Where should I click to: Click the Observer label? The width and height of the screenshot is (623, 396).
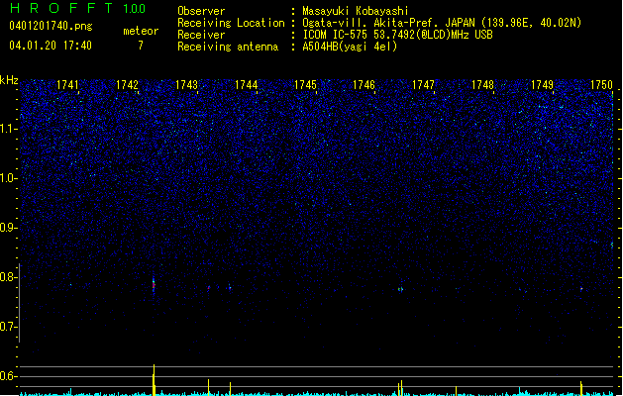(201, 11)
